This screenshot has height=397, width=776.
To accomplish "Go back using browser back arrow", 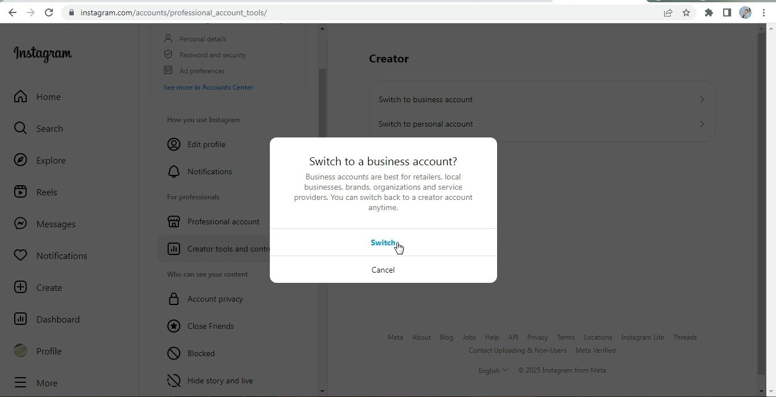I will coord(12,12).
